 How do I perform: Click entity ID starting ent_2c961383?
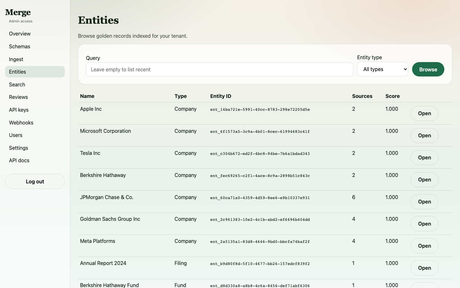260,220
